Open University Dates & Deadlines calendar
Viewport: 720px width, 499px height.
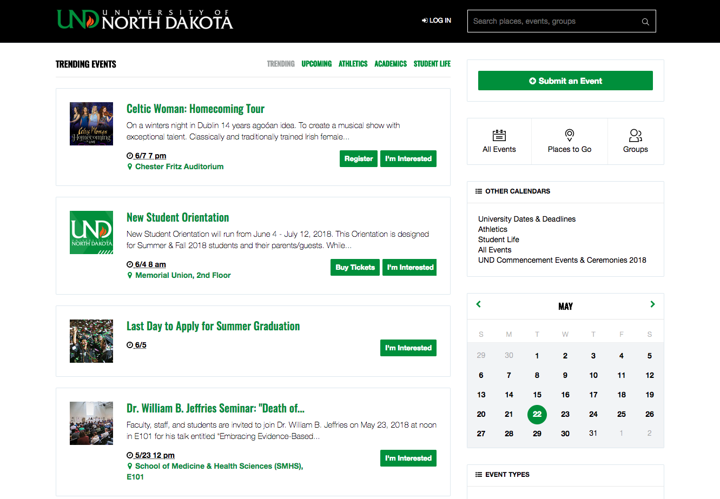tap(527, 219)
